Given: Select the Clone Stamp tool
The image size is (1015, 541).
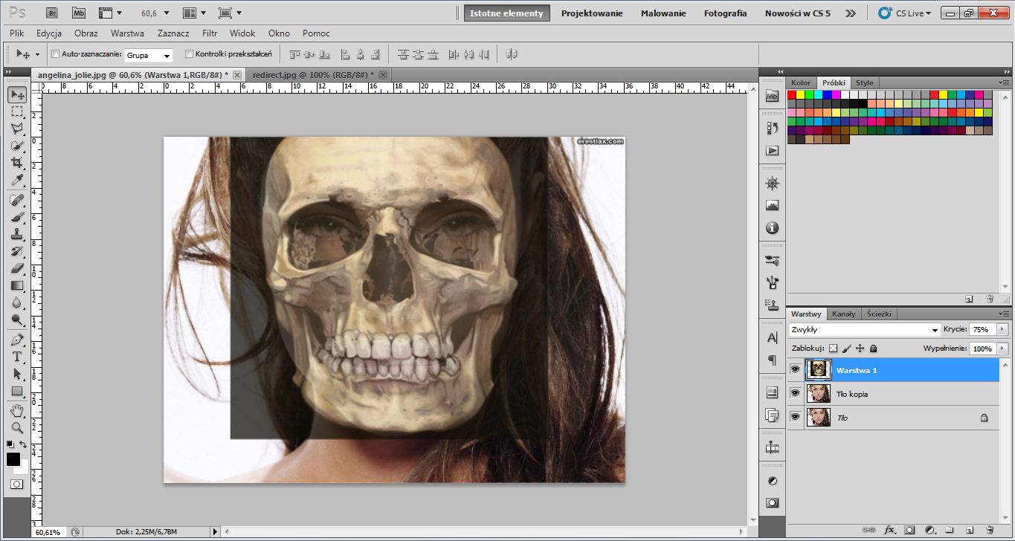Looking at the screenshot, I should click(x=16, y=234).
